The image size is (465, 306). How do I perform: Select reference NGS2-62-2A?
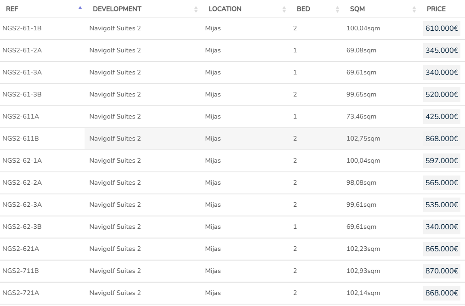coord(22,183)
